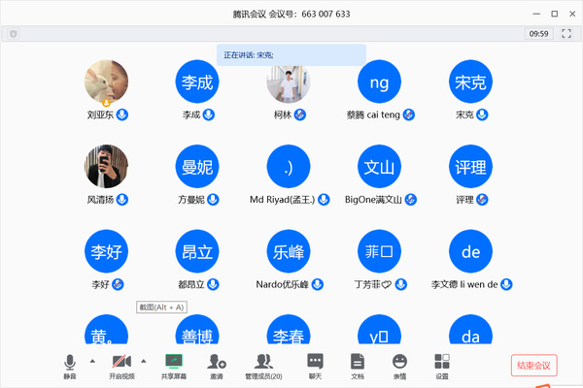Image resolution: width=583 pixels, height=388 pixels.
Task: Select participant 刘亚东's avatar
Action: 107,81
